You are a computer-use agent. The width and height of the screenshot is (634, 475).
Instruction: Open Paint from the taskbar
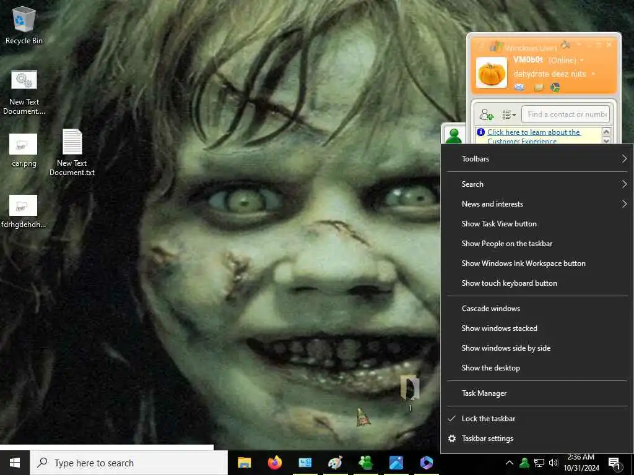click(x=335, y=463)
